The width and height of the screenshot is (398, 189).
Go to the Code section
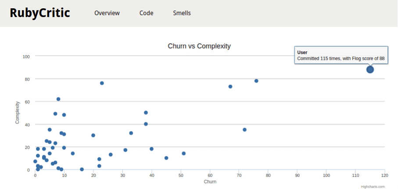point(146,13)
